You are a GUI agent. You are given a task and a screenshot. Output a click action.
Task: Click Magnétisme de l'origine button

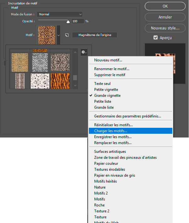point(94,35)
